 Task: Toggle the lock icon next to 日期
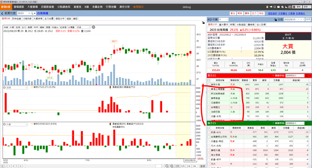coord(276,19)
